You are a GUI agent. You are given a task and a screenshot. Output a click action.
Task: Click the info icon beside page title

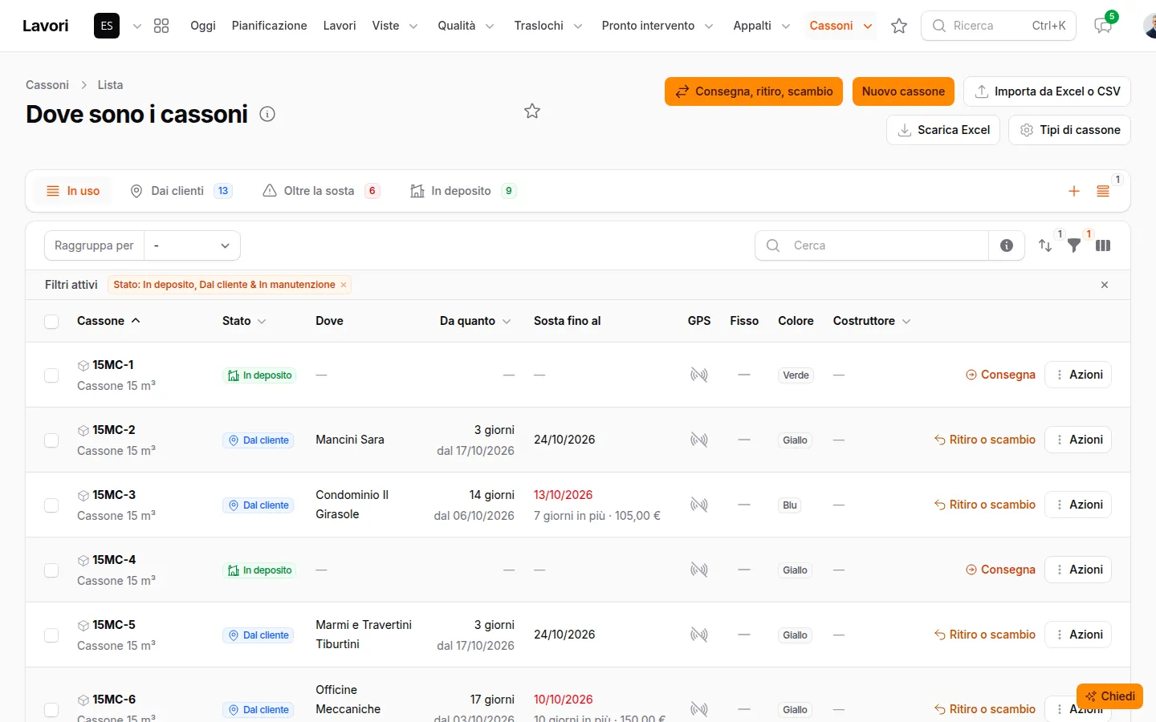pos(267,114)
